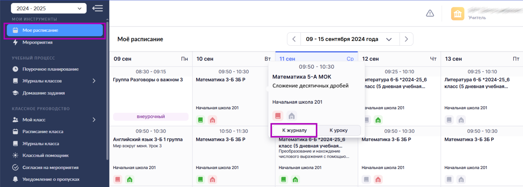Image resolution: width=523 pixels, height=187 pixels.
Task: Select the 10 сен day header
Action: point(234,59)
